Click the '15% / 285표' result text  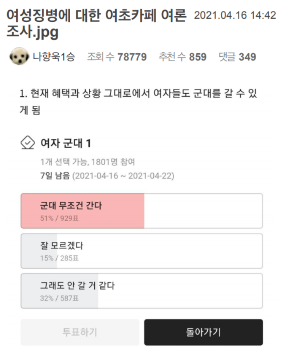click(x=59, y=258)
